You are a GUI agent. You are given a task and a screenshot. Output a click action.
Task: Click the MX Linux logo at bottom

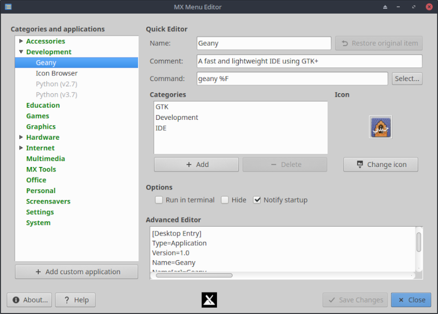click(x=209, y=300)
